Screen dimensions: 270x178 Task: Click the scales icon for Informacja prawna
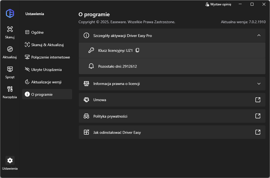pos(86,84)
